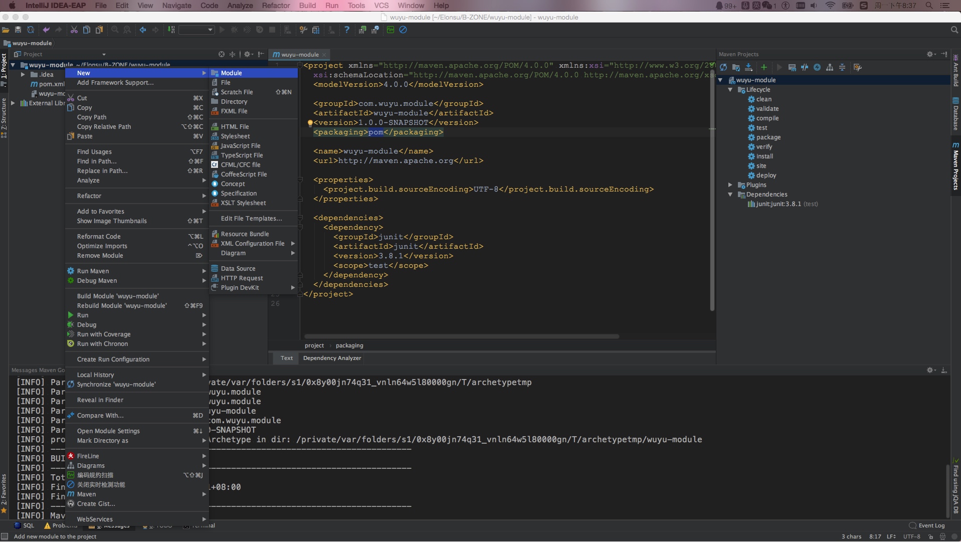Viewport: 961px width, 542px height.
Task: Toggle the Project tool window button
Action: (x=4, y=66)
